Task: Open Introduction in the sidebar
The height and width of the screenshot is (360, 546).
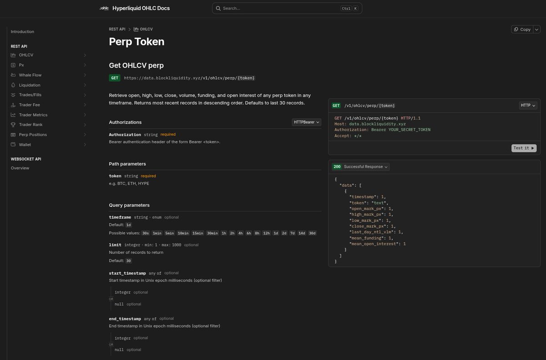Action: pos(22,32)
